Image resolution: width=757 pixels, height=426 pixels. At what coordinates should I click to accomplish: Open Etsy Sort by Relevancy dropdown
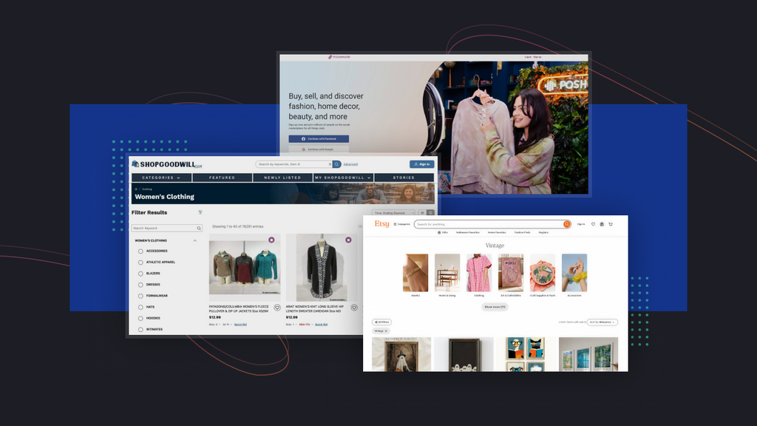point(602,322)
